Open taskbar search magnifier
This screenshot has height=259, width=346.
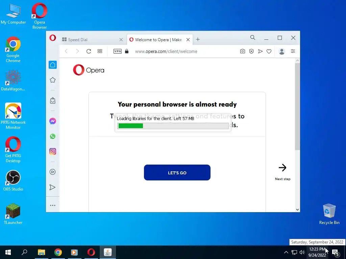[24, 252]
